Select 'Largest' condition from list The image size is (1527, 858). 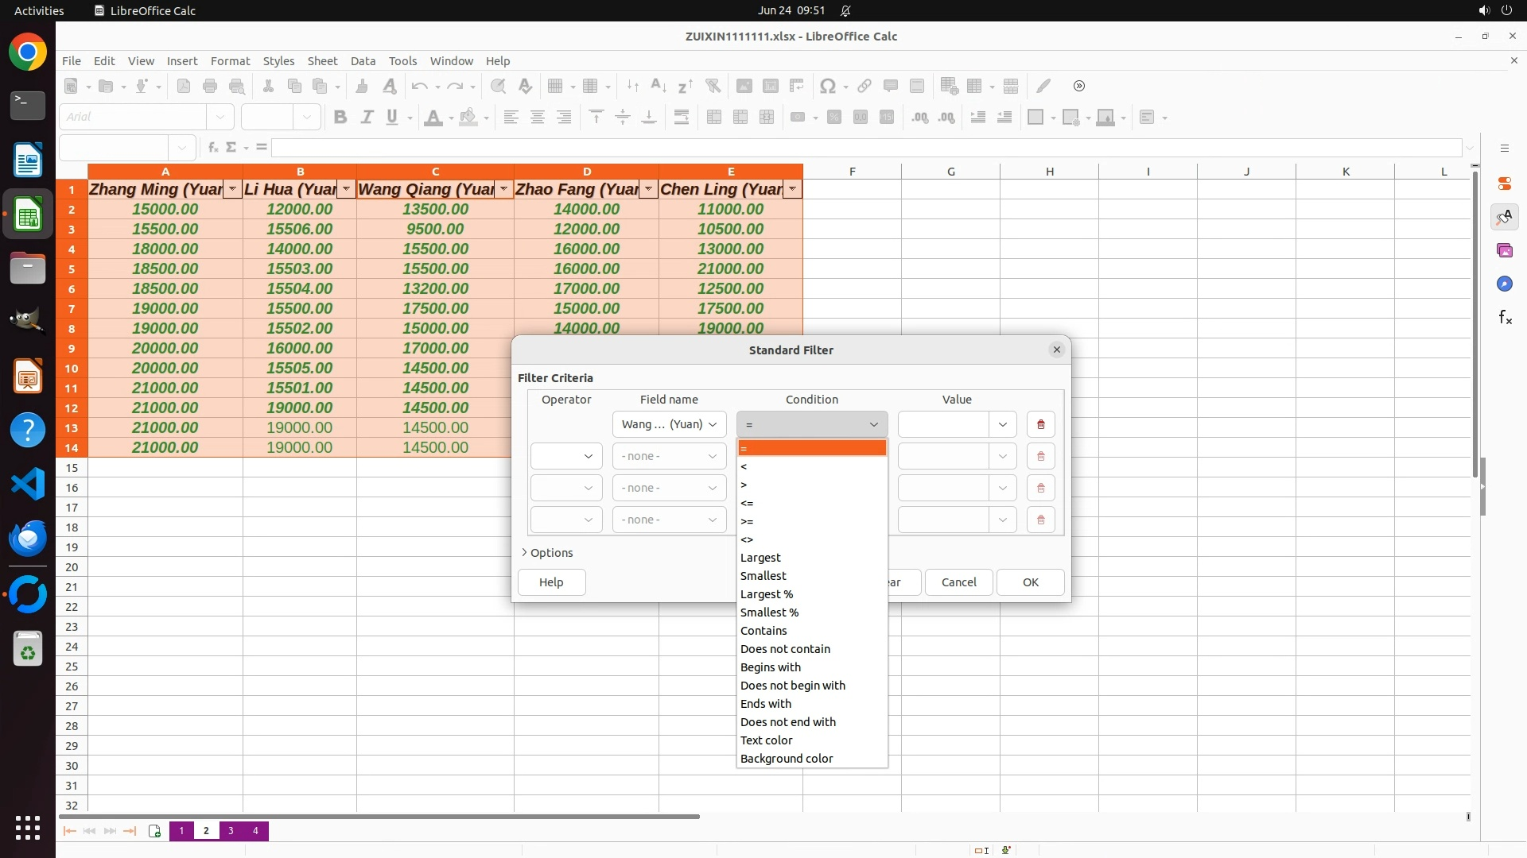coord(760,558)
